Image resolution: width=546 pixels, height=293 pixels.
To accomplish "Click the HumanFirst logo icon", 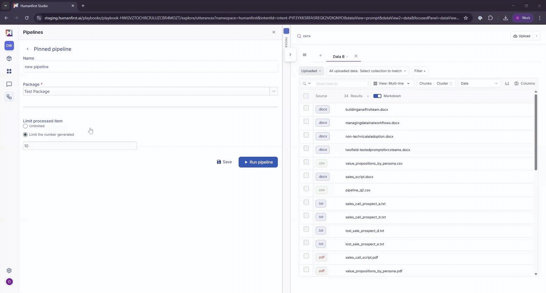I will (x=9, y=33).
